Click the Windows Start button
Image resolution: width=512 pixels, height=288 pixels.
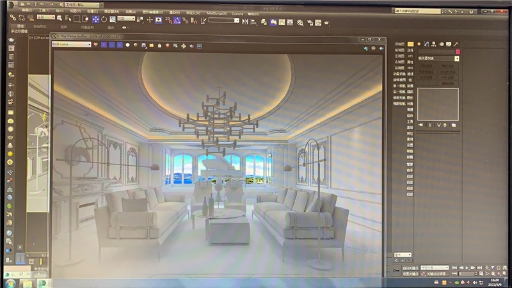pyautogui.click(x=11, y=282)
